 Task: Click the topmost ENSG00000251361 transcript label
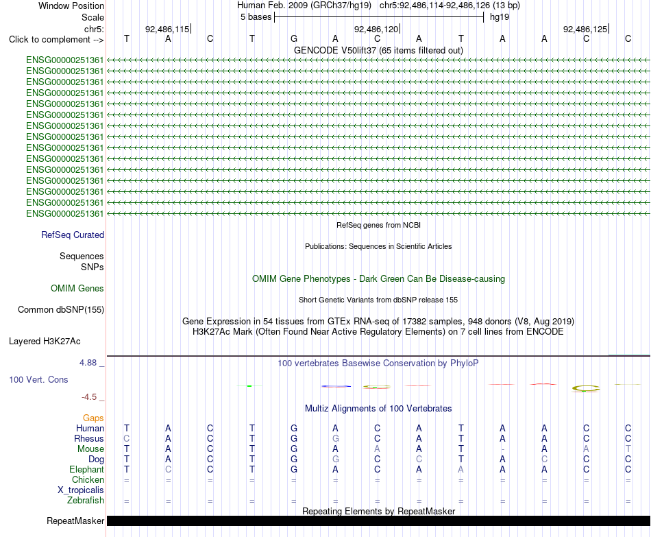point(65,60)
